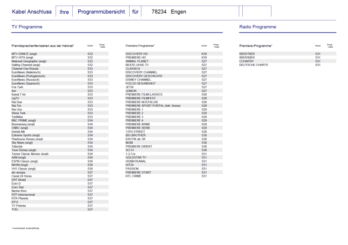Select the town name 'Engen'
Viewport: 348px width, 245px height.
[178, 12]
